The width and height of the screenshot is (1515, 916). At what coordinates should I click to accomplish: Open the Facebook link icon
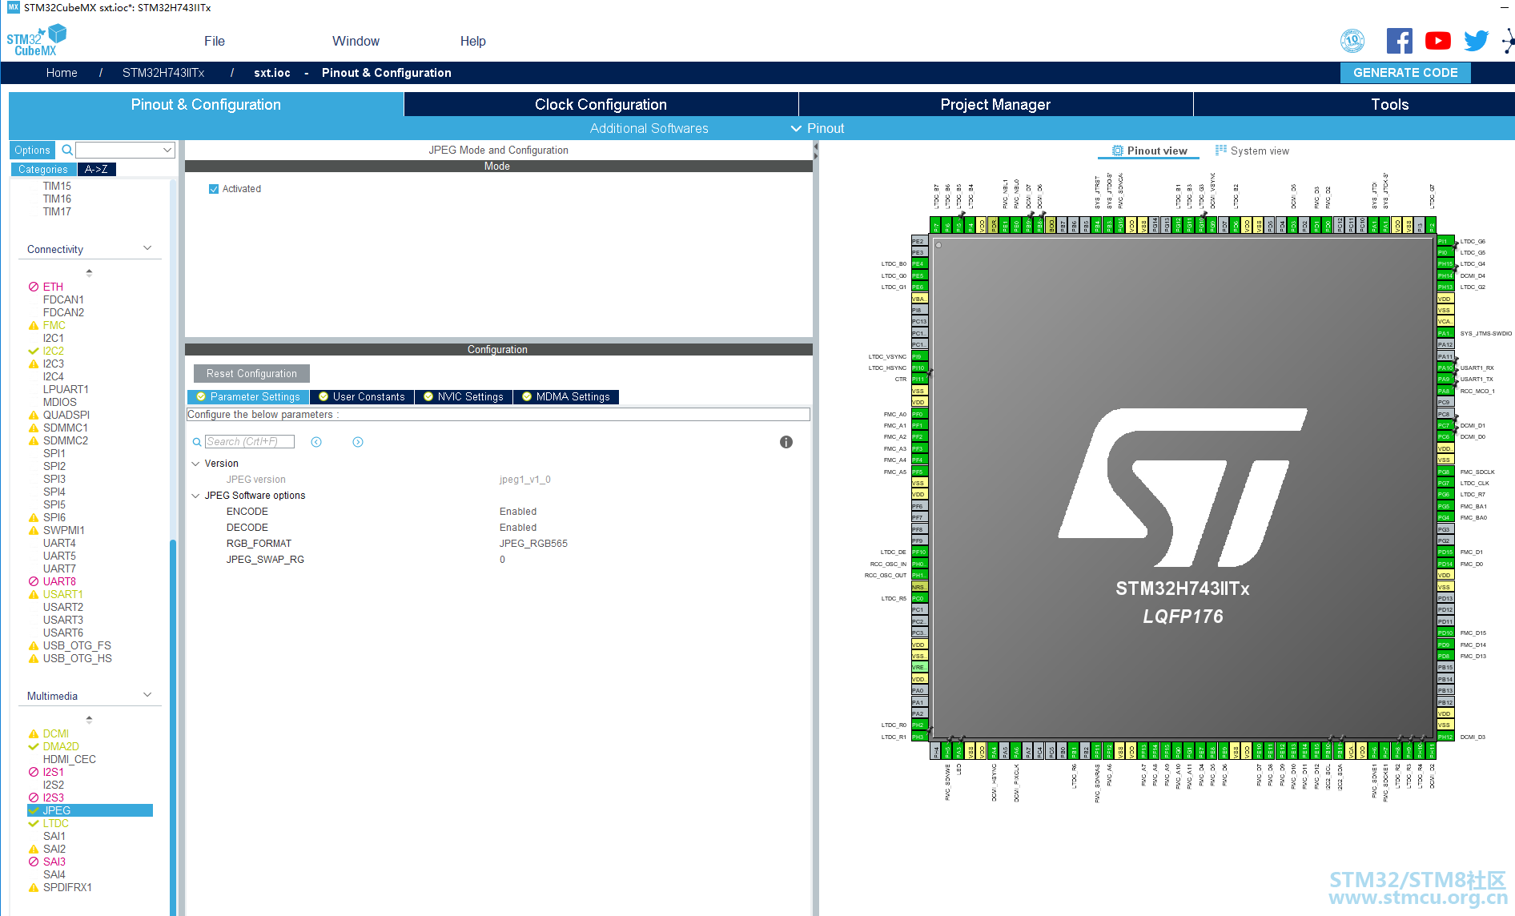click(x=1399, y=41)
